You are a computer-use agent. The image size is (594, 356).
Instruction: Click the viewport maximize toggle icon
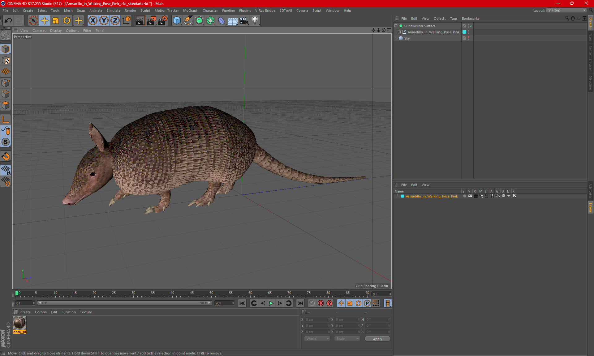389,30
